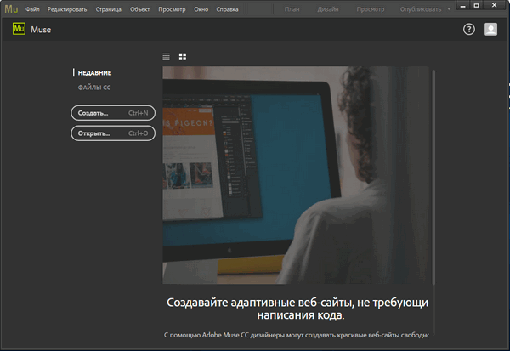The width and height of the screenshot is (510, 351).
Task: Click the Открыть... button
Action: (x=113, y=133)
